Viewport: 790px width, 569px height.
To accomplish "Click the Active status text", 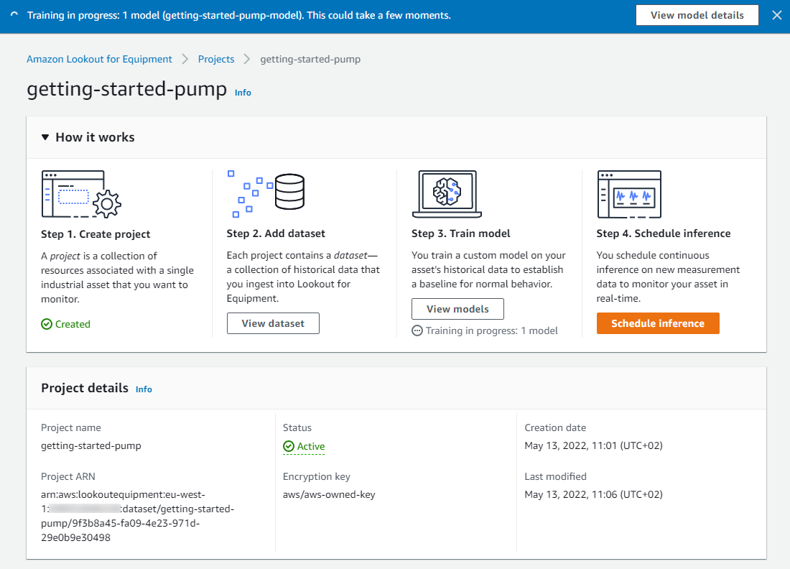I will click(x=311, y=446).
